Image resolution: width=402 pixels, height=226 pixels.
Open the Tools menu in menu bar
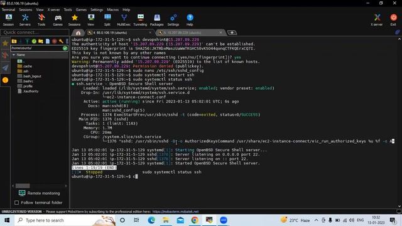[68, 9]
